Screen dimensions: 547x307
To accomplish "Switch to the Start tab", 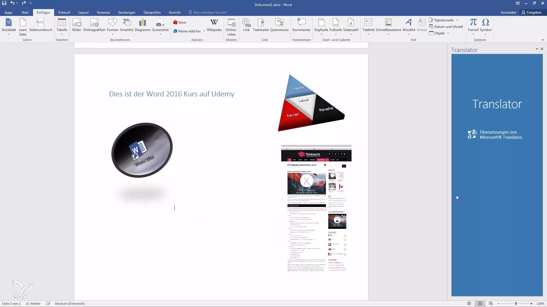I will tap(25, 13).
